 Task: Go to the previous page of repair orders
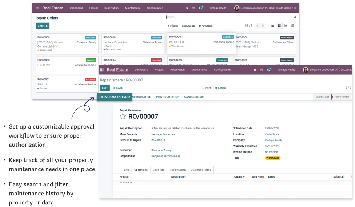(x=257, y=25)
